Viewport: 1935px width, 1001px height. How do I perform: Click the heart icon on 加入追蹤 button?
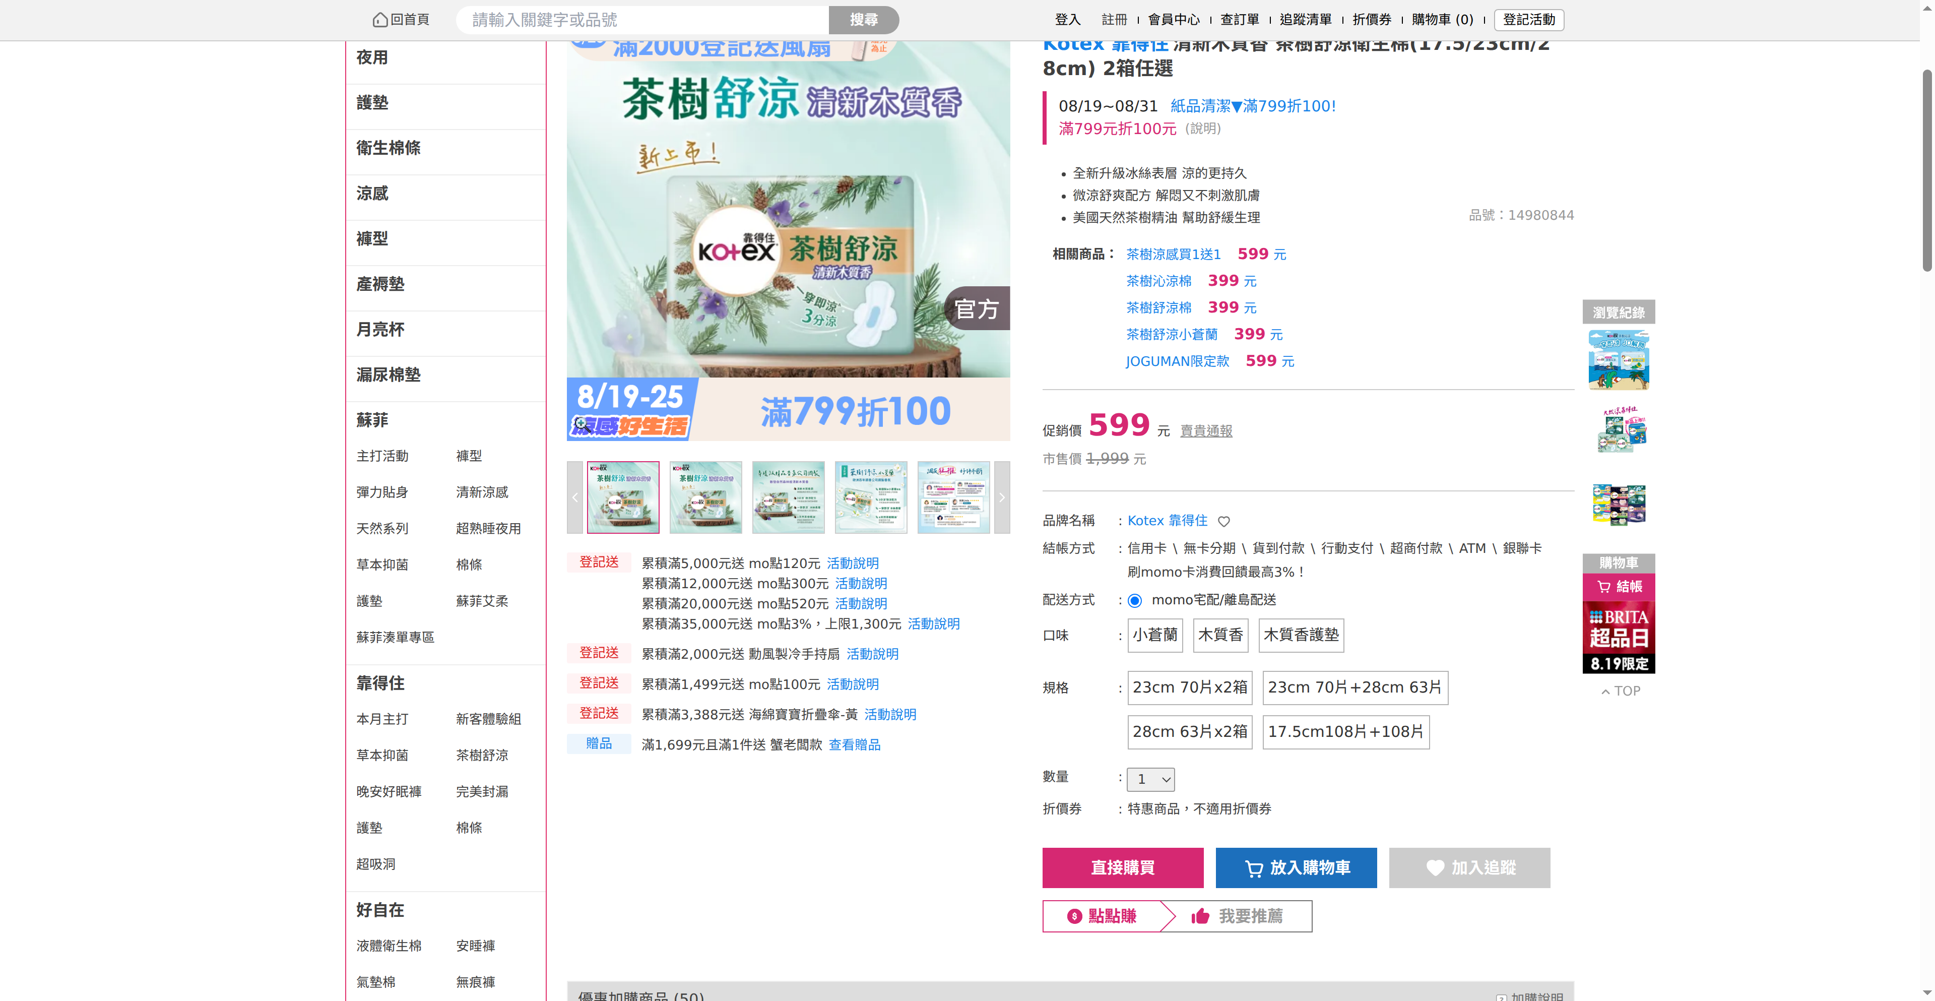(x=1435, y=868)
